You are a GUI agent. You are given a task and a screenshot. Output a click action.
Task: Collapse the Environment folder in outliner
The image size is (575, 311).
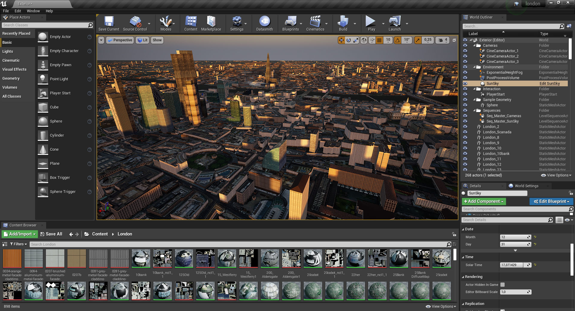pos(474,67)
